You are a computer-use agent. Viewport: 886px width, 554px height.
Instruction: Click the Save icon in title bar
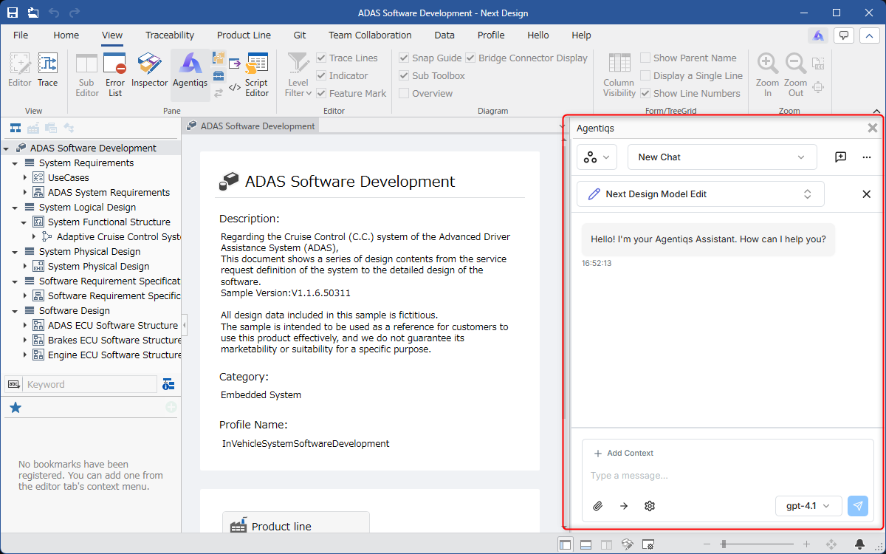[x=14, y=13]
